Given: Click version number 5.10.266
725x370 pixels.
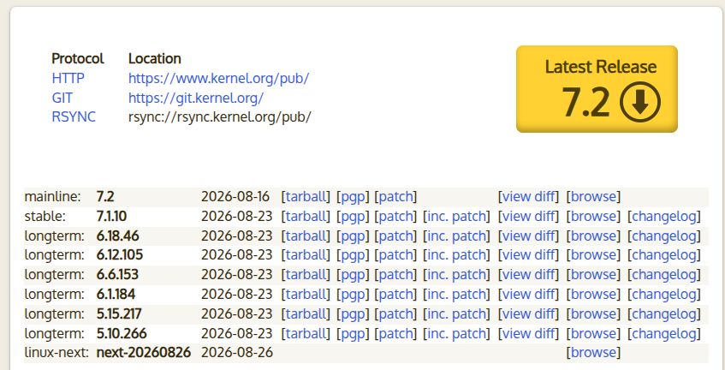Looking at the screenshot, I should coord(122,333).
